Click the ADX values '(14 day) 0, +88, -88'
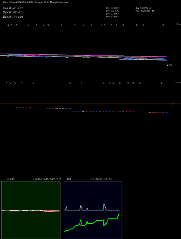Viewport: 181px width, 239px height. pyautogui.click(x=101, y=179)
